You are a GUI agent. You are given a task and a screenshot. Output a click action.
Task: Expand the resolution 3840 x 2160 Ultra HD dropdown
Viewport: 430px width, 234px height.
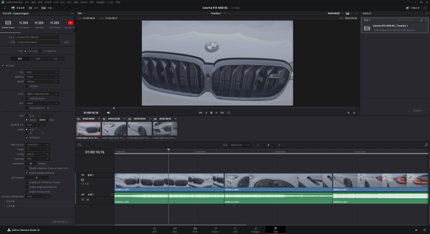42,94
